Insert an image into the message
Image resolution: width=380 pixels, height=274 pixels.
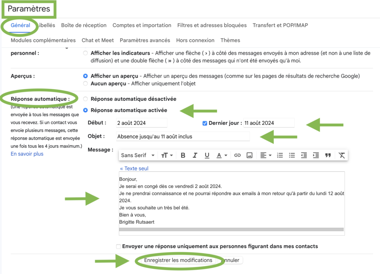(249, 156)
